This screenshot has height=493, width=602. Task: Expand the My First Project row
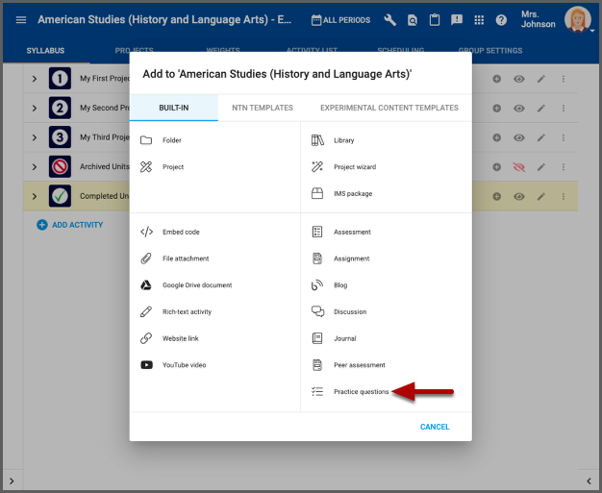point(34,79)
